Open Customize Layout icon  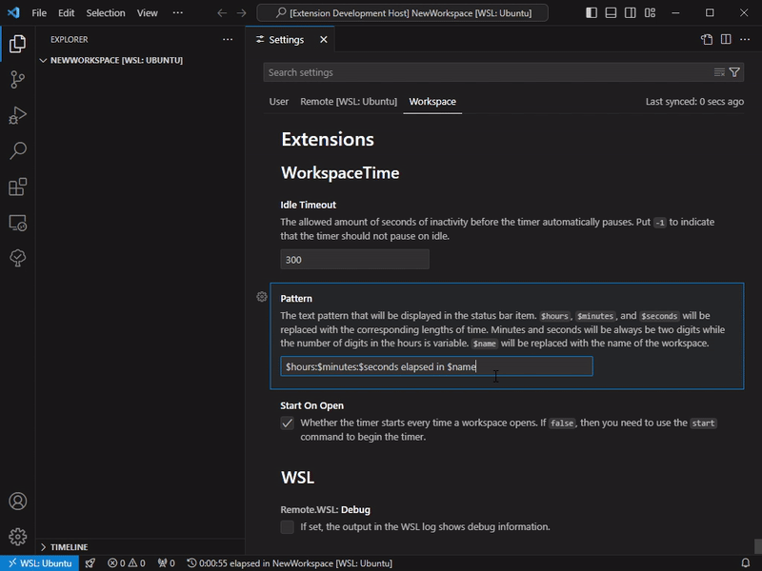651,13
